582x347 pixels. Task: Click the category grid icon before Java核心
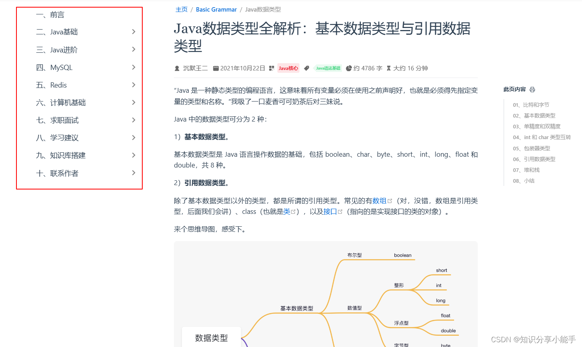(272, 68)
